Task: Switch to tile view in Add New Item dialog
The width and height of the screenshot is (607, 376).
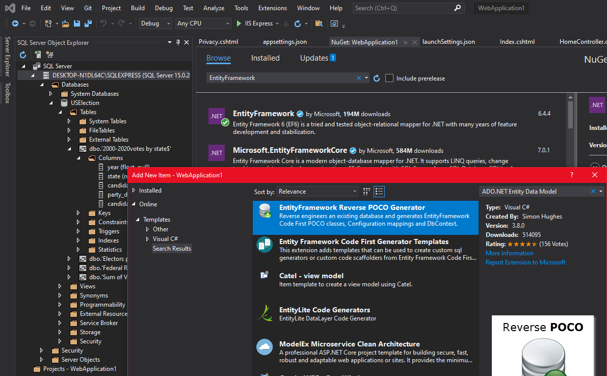Action: (366, 191)
